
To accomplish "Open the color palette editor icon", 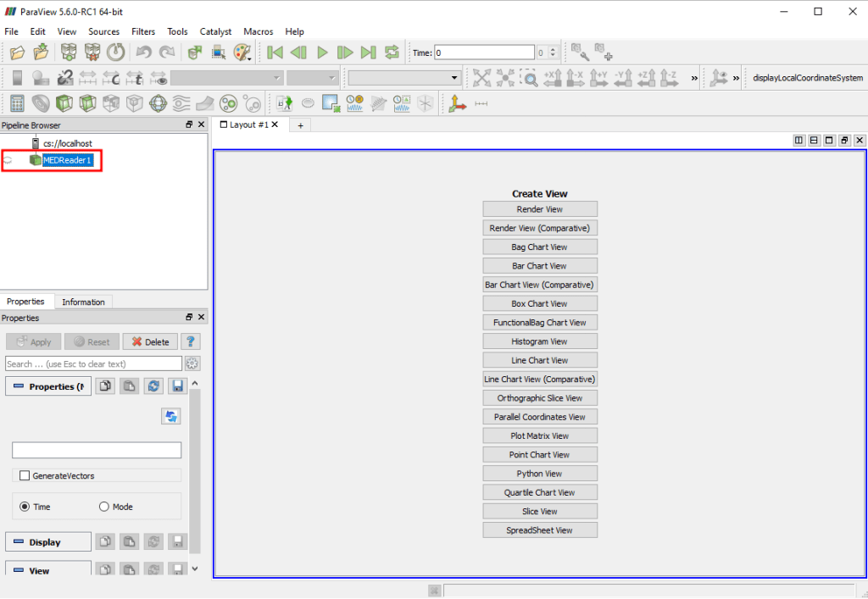I will 242,52.
